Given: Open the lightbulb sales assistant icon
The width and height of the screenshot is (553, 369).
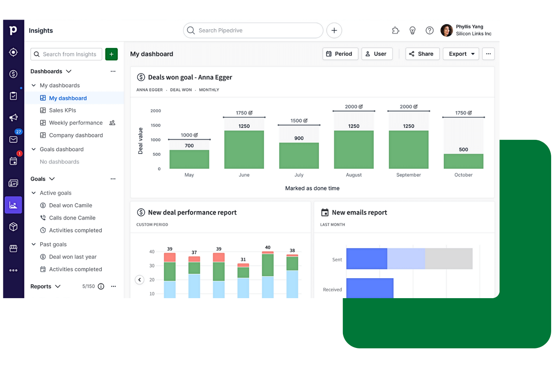Looking at the screenshot, I should point(413,31).
